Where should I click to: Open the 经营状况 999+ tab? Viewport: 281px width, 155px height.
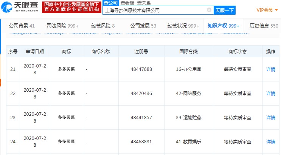pos(183,26)
